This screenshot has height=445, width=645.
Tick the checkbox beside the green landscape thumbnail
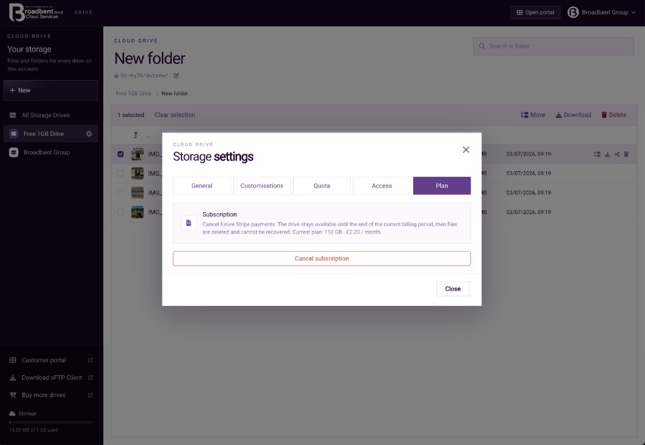pyautogui.click(x=120, y=212)
